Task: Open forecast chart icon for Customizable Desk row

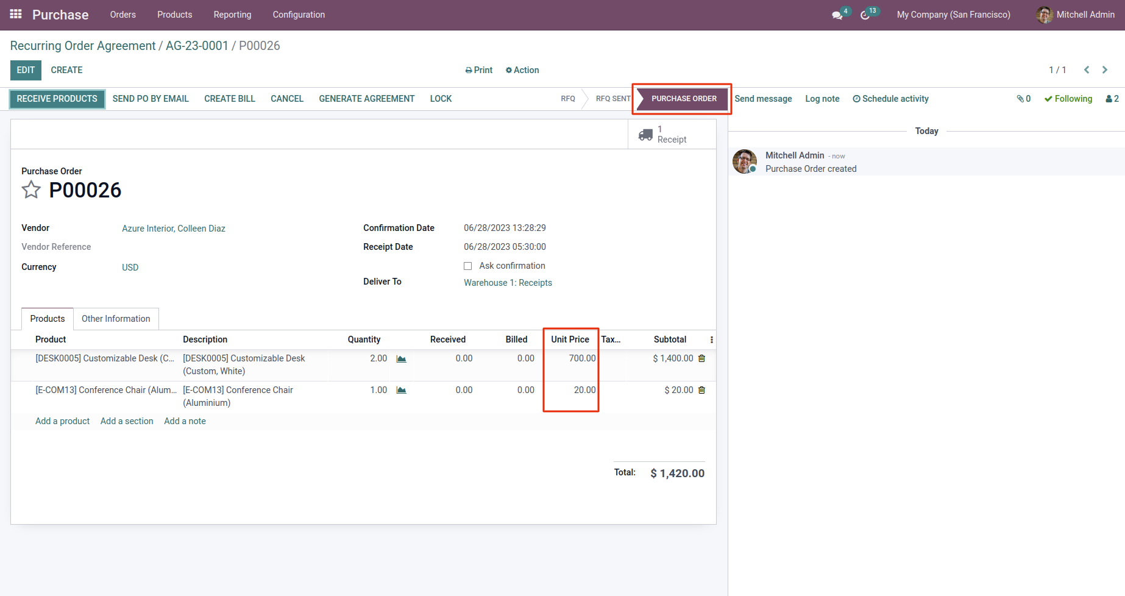Action: coord(401,358)
